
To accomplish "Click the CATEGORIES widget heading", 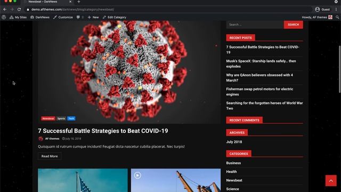I will click(239, 154).
